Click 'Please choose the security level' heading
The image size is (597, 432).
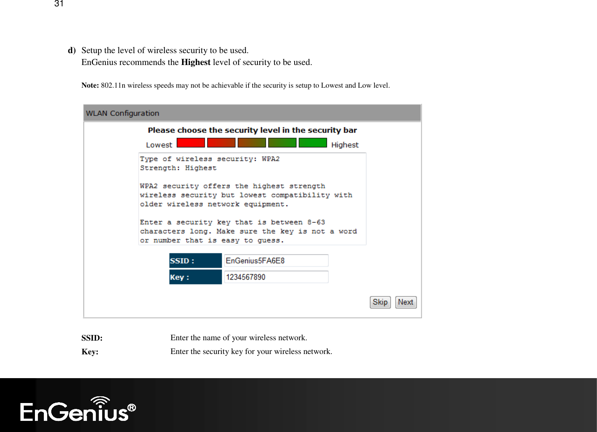pos(252,130)
